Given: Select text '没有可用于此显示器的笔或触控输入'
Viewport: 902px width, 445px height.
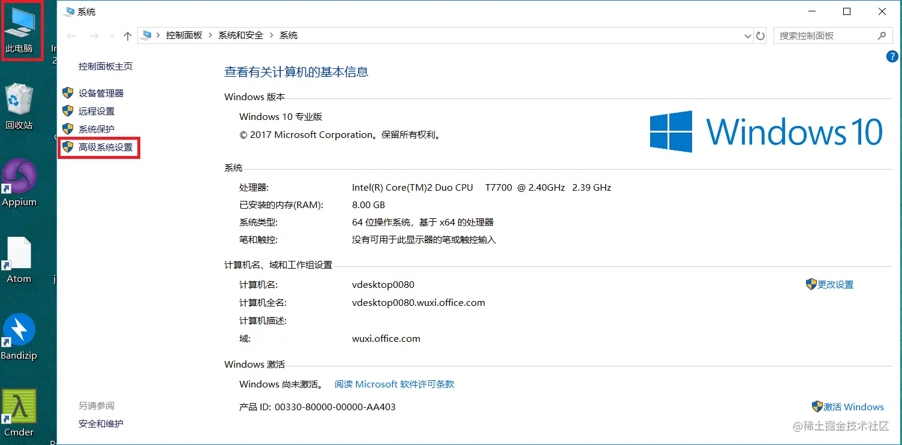Looking at the screenshot, I should 424,239.
